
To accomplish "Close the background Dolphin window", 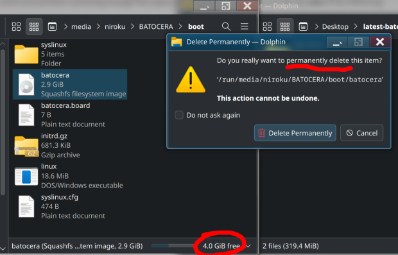I will [x=247, y=6].
